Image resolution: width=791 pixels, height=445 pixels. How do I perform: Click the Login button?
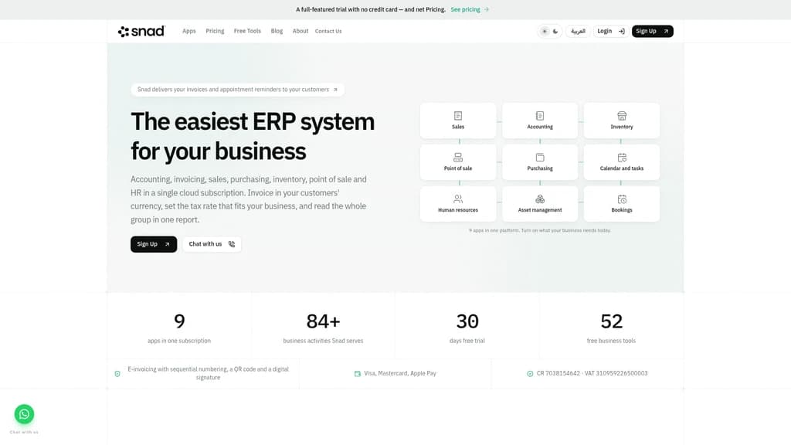611,31
